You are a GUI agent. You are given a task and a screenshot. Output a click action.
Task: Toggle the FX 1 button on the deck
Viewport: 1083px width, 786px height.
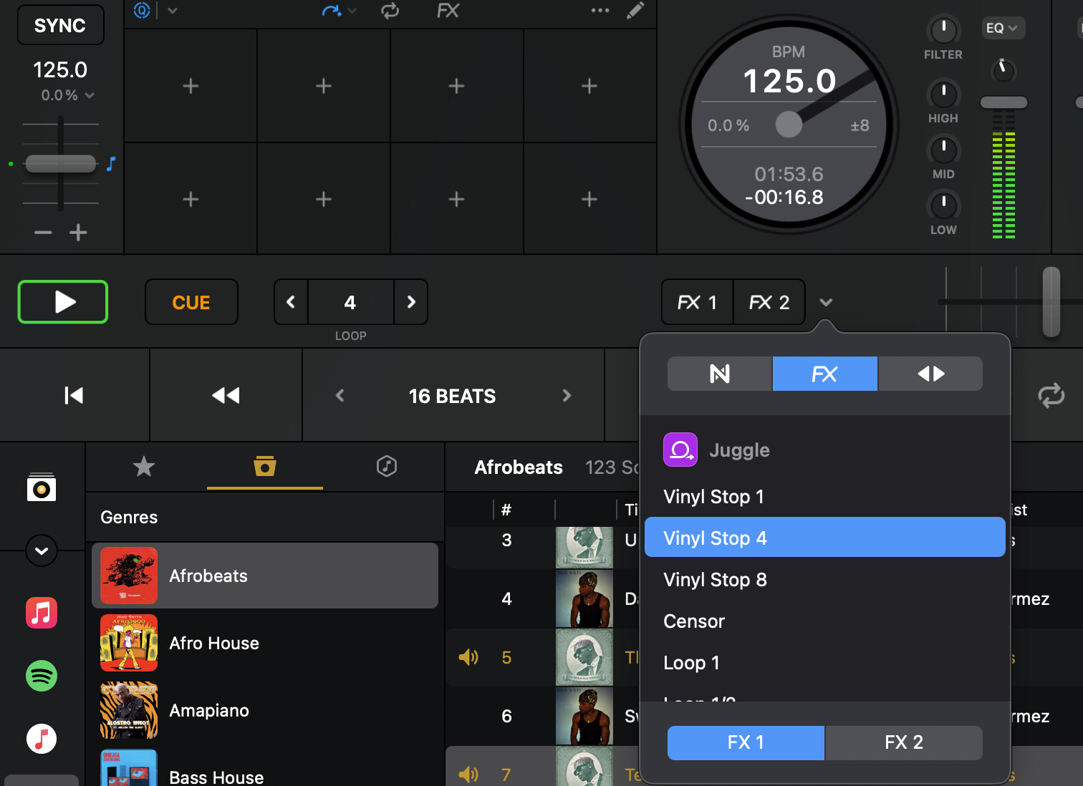click(x=697, y=303)
